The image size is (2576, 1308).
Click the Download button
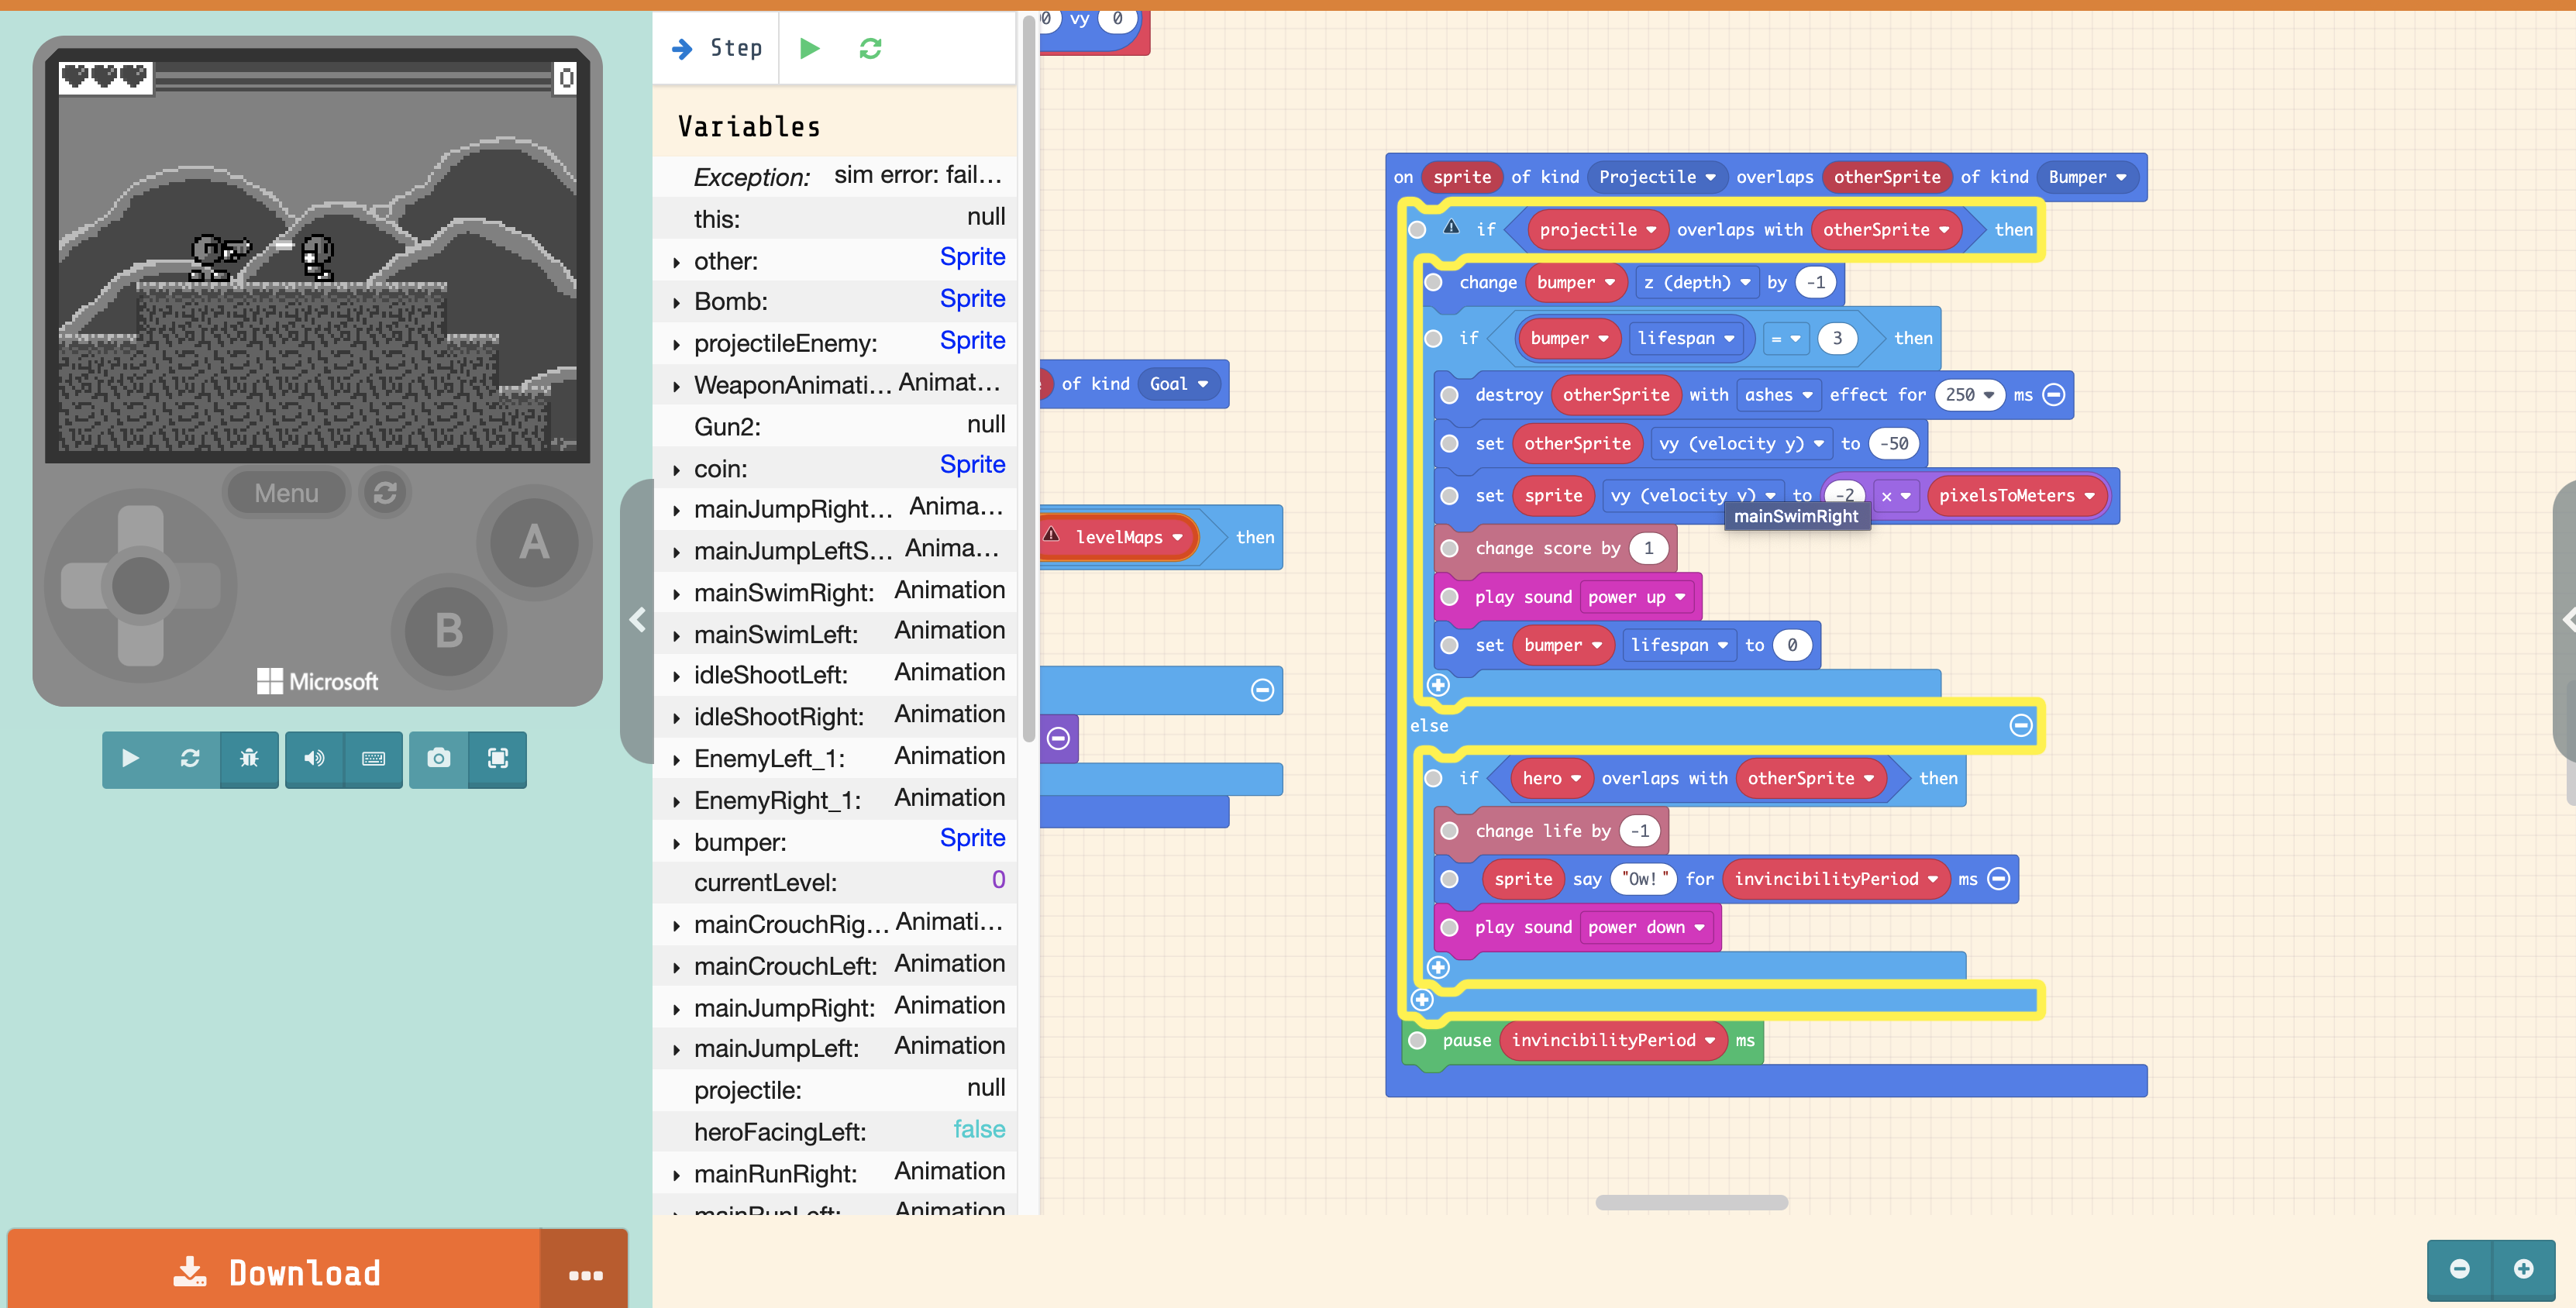coord(275,1272)
